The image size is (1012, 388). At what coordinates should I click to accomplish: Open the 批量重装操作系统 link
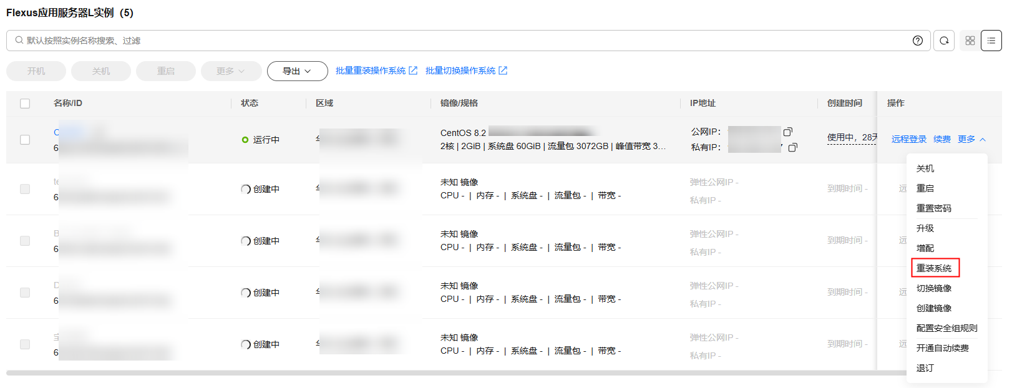[371, 70]
